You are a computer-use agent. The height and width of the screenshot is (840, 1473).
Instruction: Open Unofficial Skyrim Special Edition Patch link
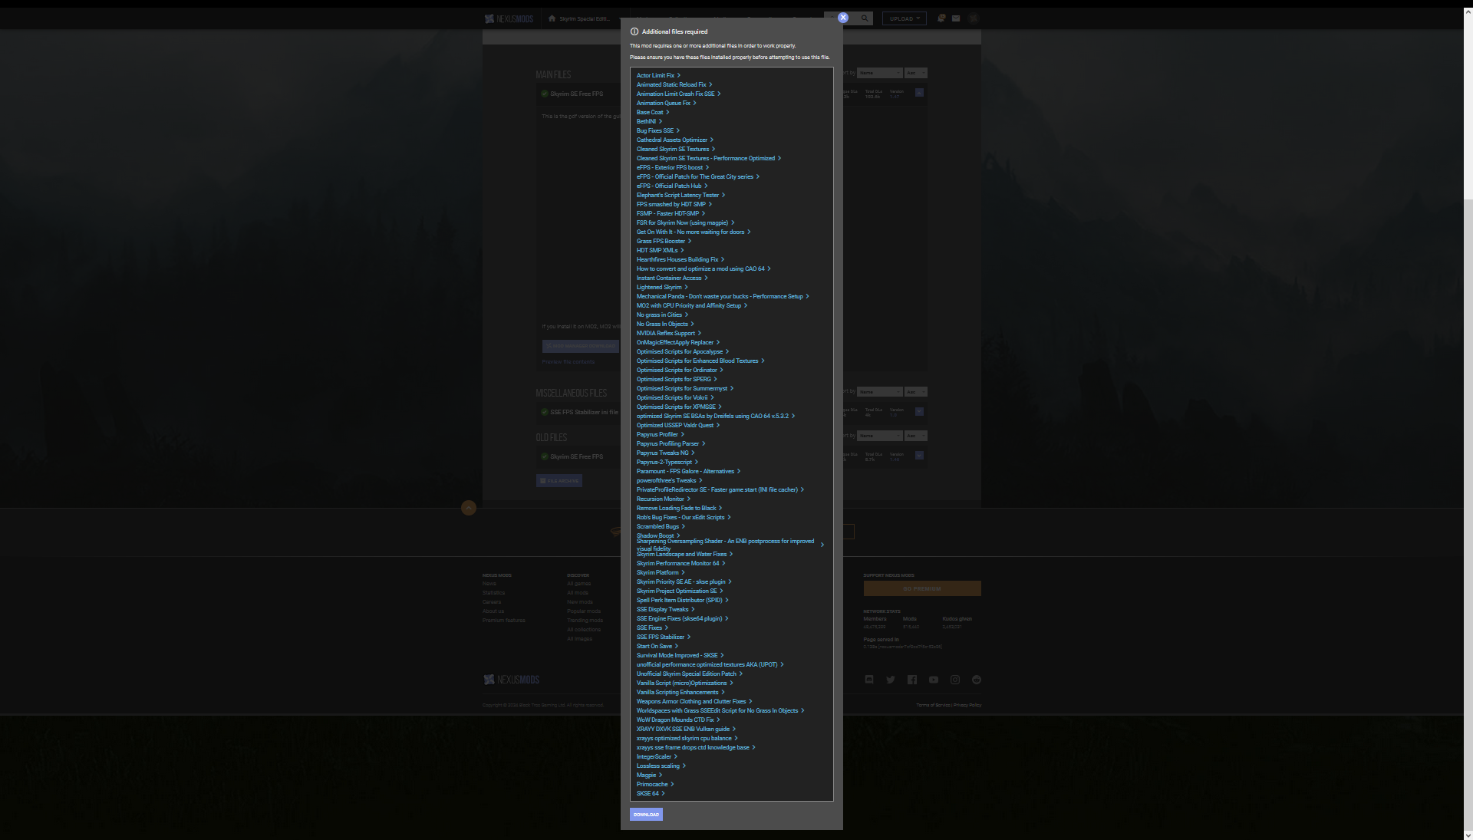pos(686,674)
